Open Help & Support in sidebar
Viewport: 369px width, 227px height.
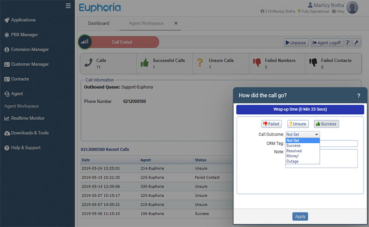pyautogui.click(x=26, y=148)
